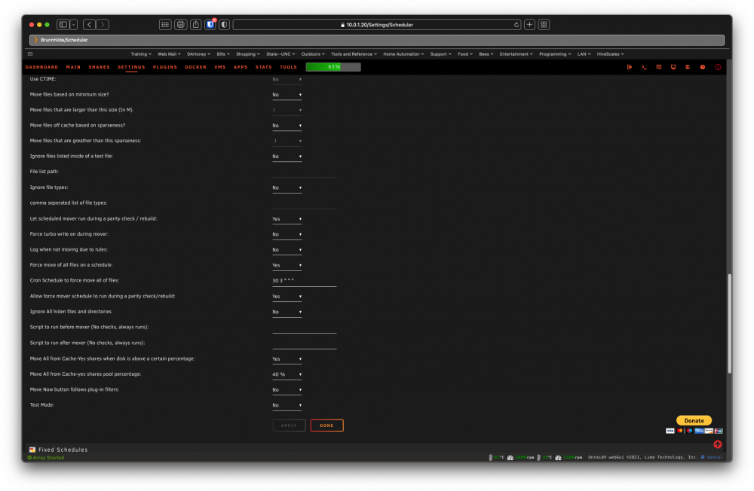The width and height of the screenshot is (754, 491).
Task: Open 'Let scheduled mover run during parity check' dropdown
Action: tap(287, 218)
